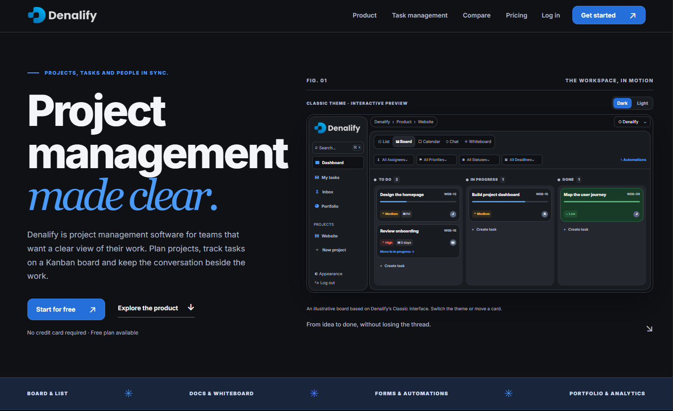
Task: Click the Appearance half-circle icon
Action: click(316, 274)
